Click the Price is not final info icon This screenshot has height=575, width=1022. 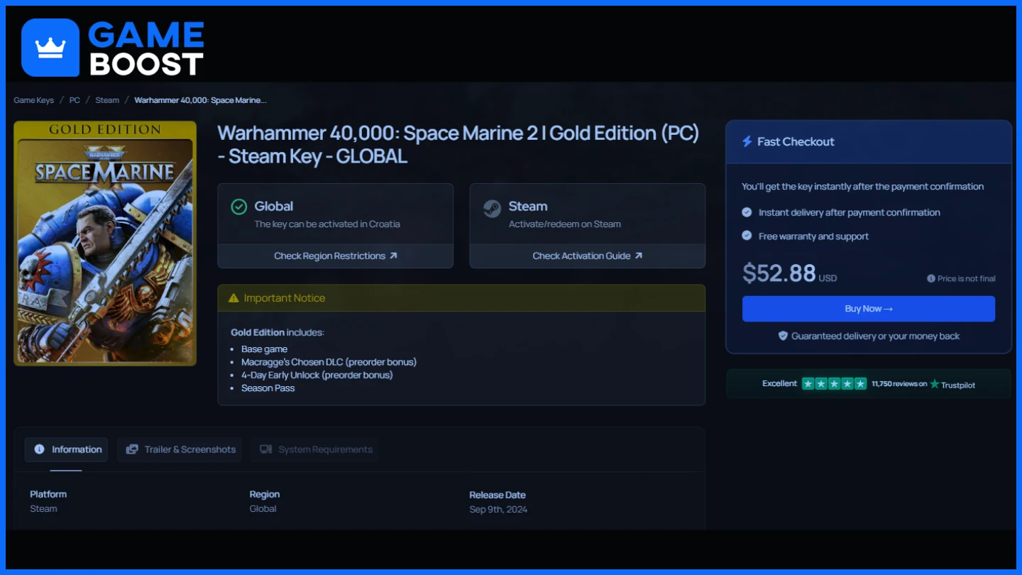click(x=931, y=278)
